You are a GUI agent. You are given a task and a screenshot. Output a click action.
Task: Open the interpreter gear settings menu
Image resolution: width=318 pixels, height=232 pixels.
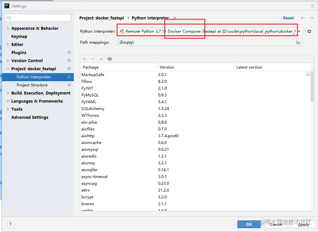pos(309,31)
